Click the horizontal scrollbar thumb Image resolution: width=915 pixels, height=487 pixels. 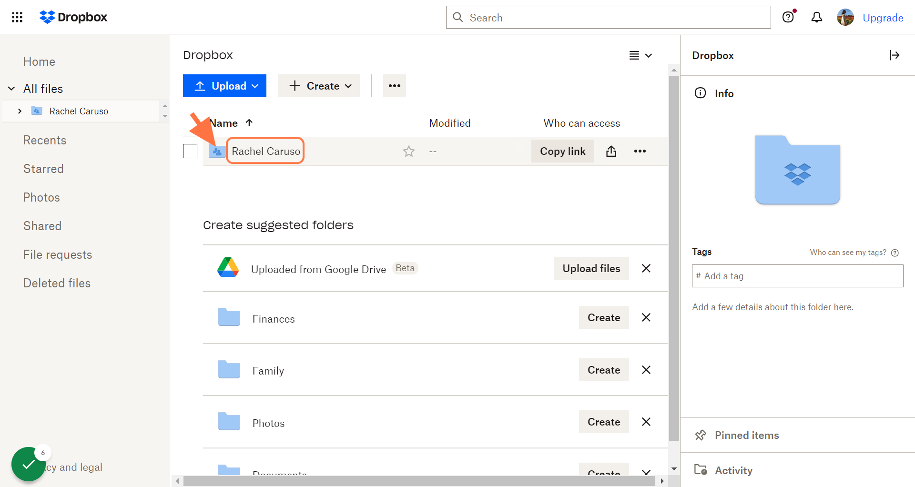click(x=419, y=481)
